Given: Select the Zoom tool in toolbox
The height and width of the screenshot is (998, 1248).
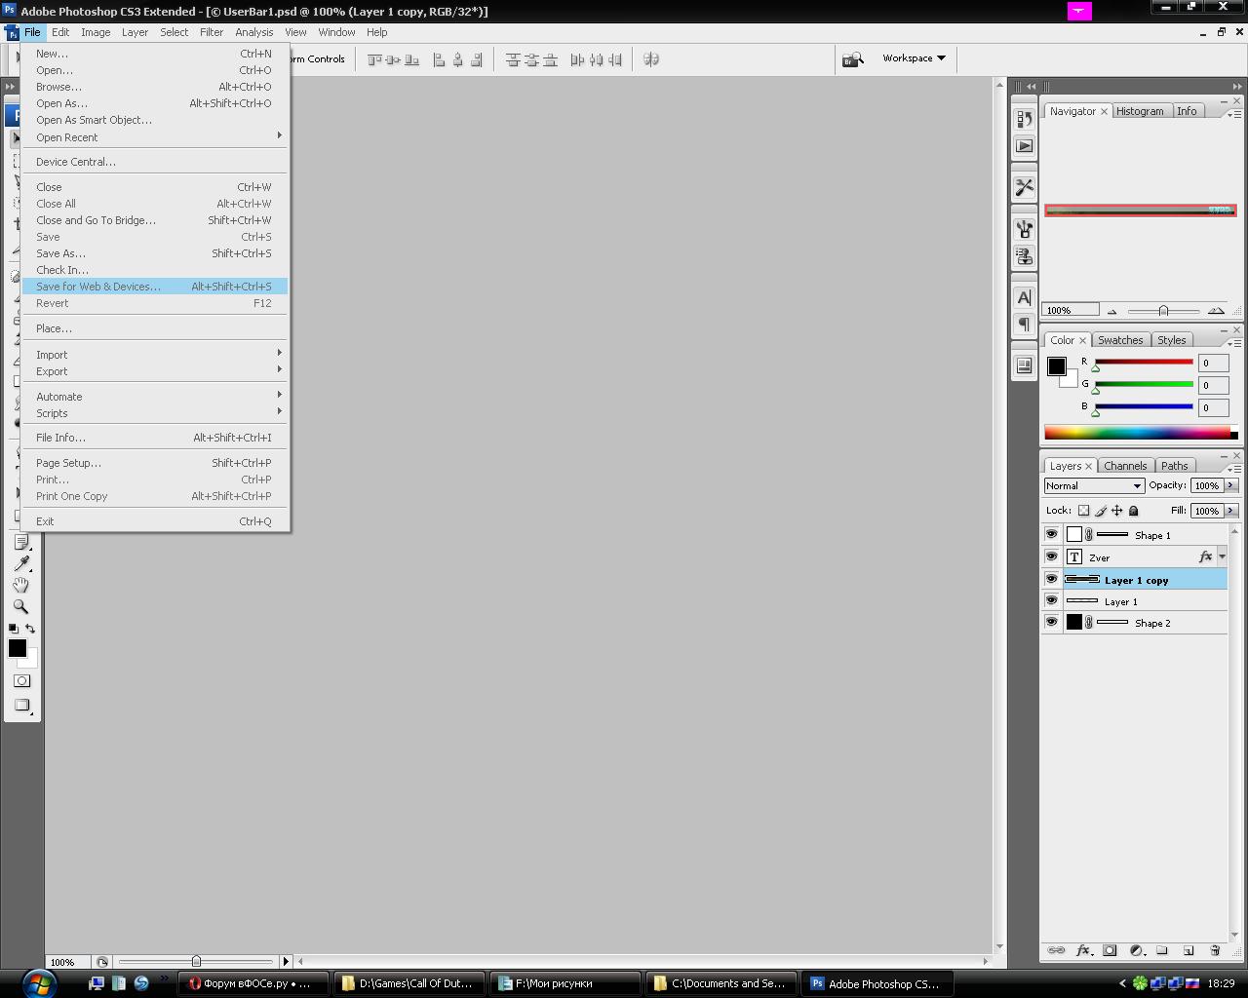Looking at the screenshot, I should (x=20, y=606).
